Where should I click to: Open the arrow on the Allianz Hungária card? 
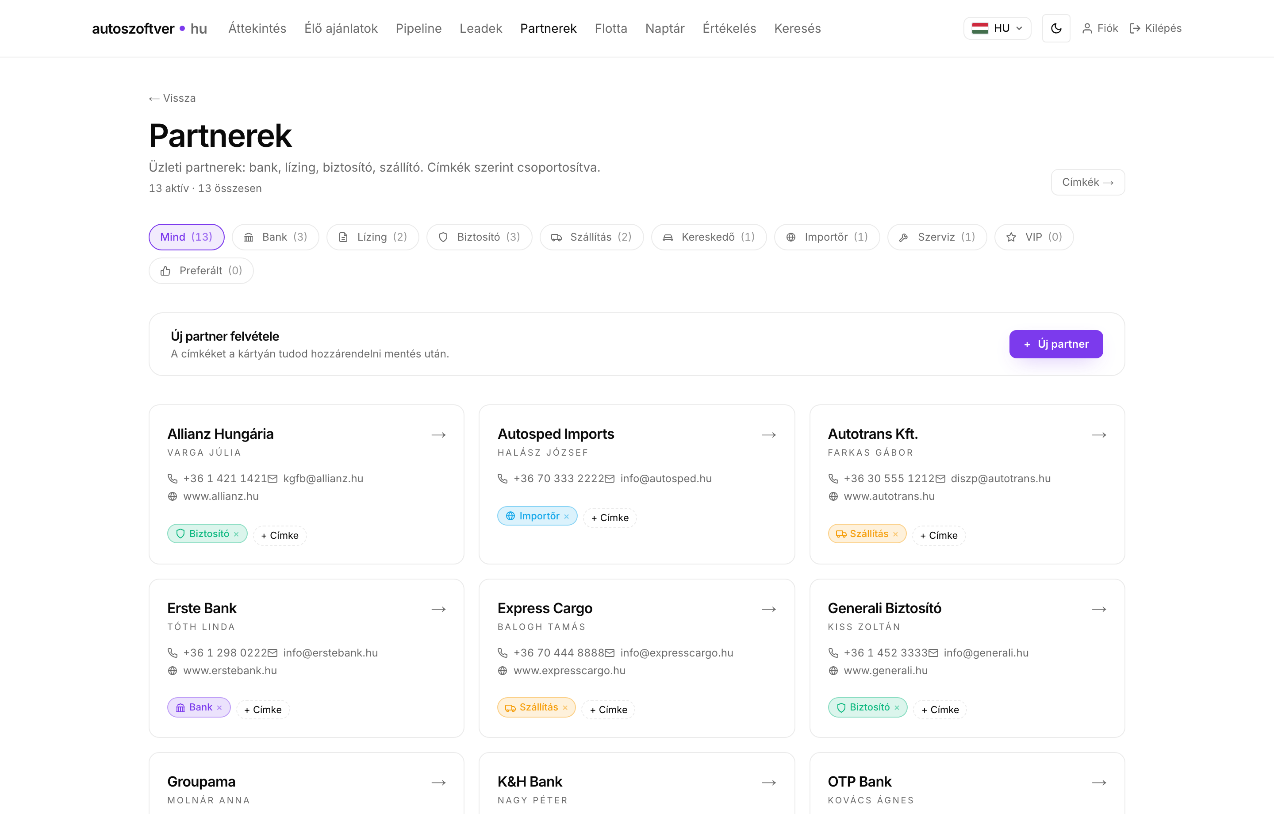(x=438, y=434)
